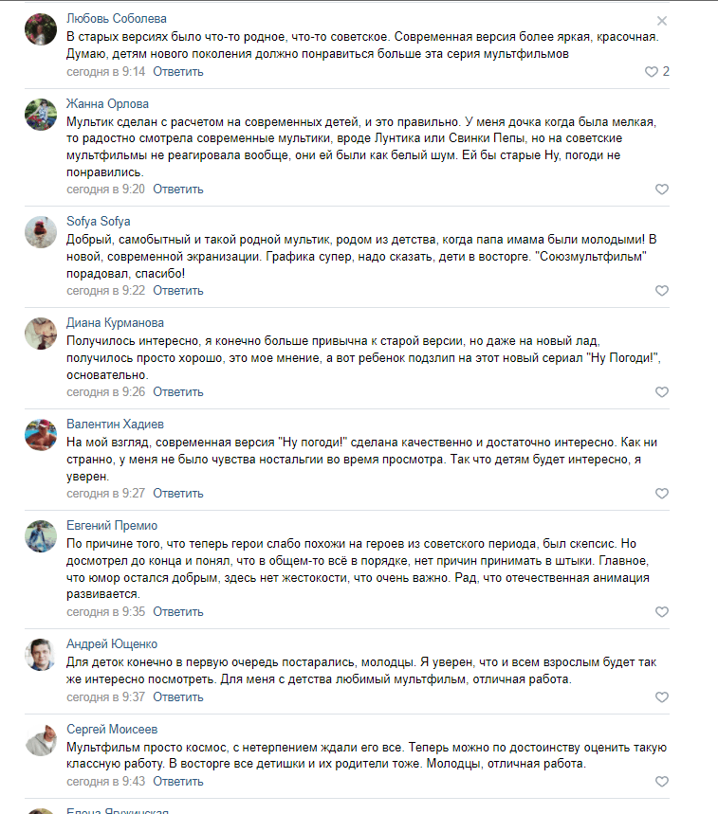Image resolution: width=718 pixels, height=814 pixels.
Task: Open Диана Курманова's profile name link
Action: click(115, 322)
